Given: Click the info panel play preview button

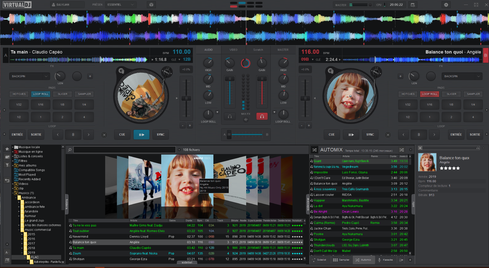Looking at the screenshot, I should click(x=420, y=148).
